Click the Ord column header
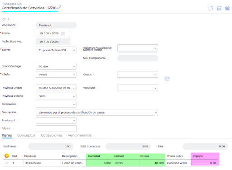 click(x=14, y=156)
